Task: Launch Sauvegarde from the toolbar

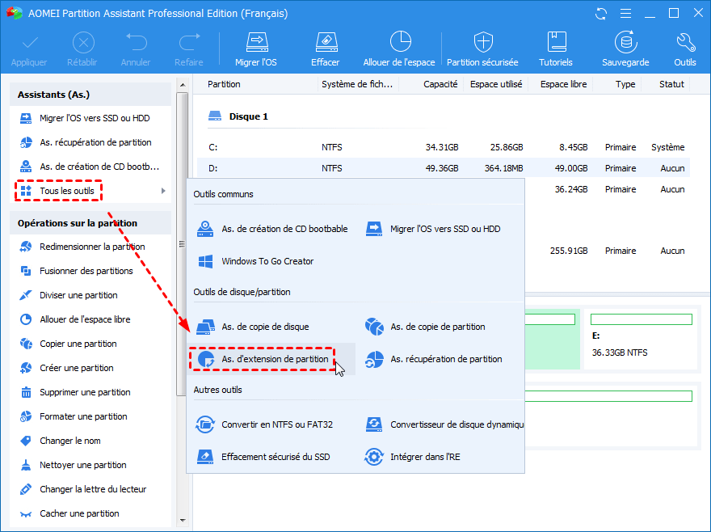Action: pyautogui.click(x=625, y=49)
